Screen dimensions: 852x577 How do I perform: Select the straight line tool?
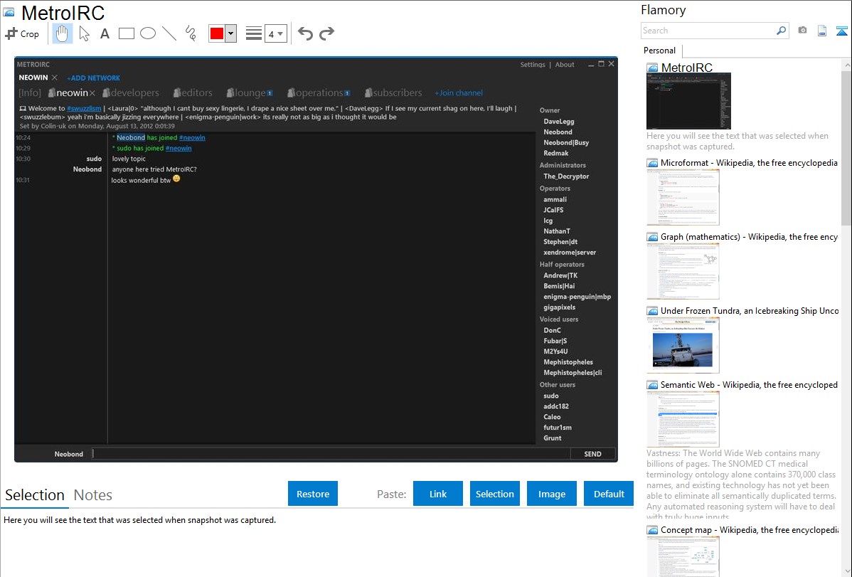click(x=169, y=33)
